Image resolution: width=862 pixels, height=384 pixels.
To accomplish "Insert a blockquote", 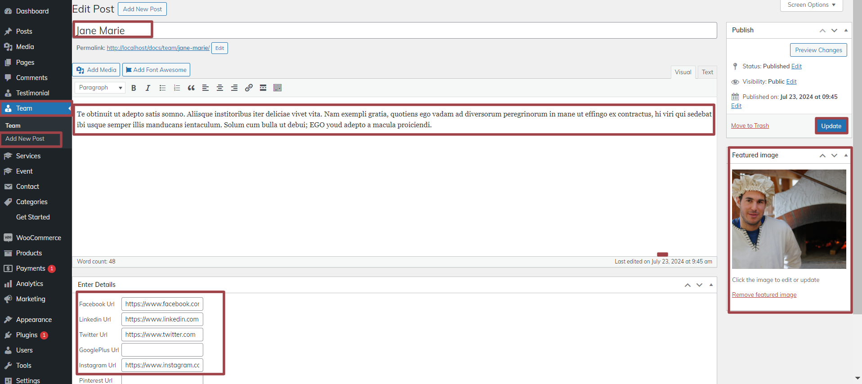I will click(x=191, y=88).
